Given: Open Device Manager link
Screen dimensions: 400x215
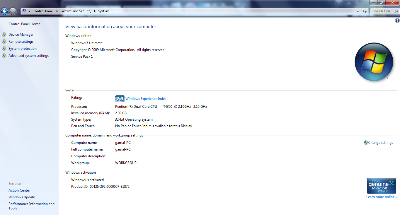Looking at the screenshot, I should tap(21, 35).
